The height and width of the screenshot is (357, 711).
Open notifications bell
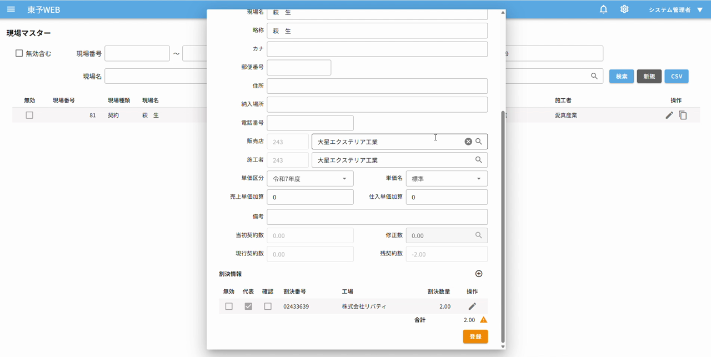[603, 9]
